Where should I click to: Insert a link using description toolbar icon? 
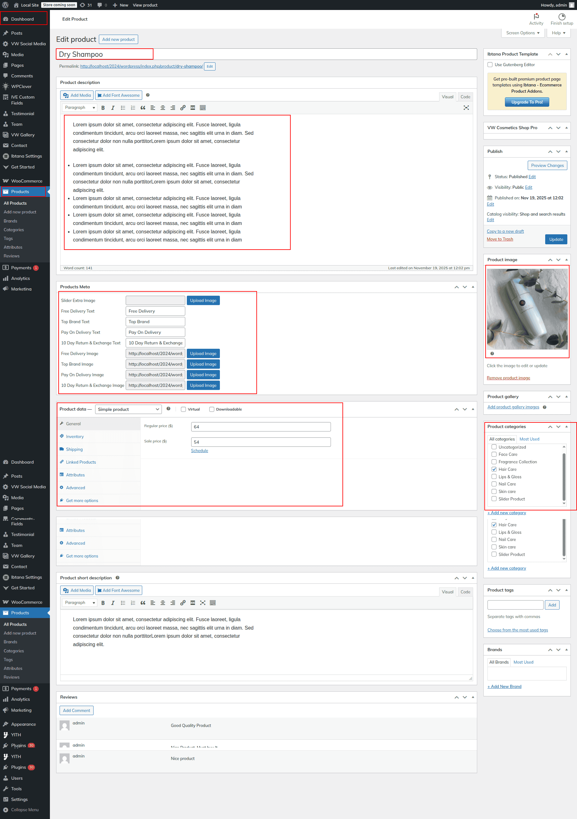click(182, 108)
